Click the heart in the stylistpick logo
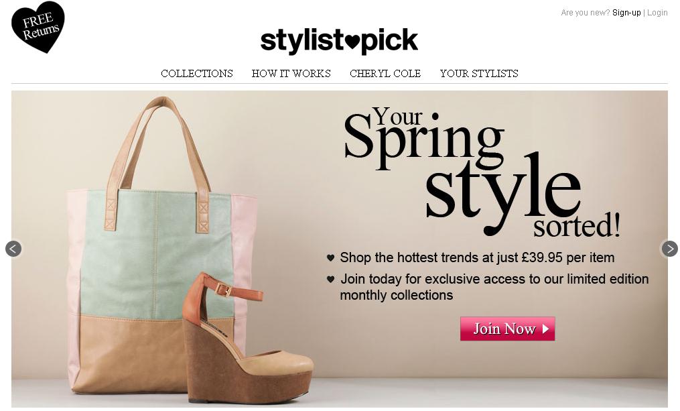Image resolution: width=680 pixels, height=411 pixels. [x=352, y=42]
